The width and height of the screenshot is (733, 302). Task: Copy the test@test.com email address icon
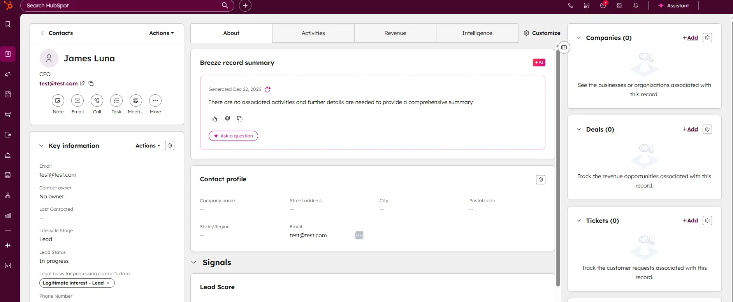tap(91, 83)
